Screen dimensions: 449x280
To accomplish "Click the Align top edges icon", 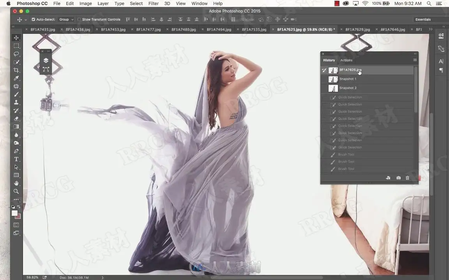I will tap(128, 19).
